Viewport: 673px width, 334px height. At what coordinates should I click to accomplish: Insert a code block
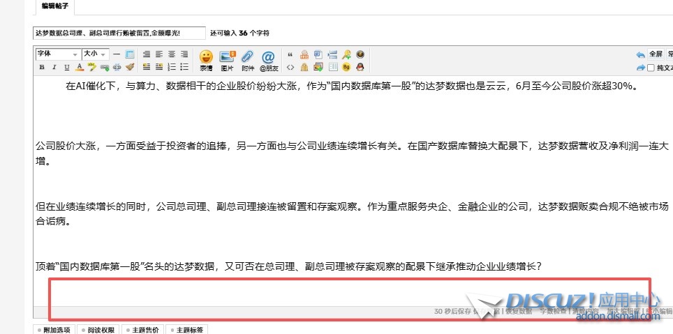pos(290,68)
